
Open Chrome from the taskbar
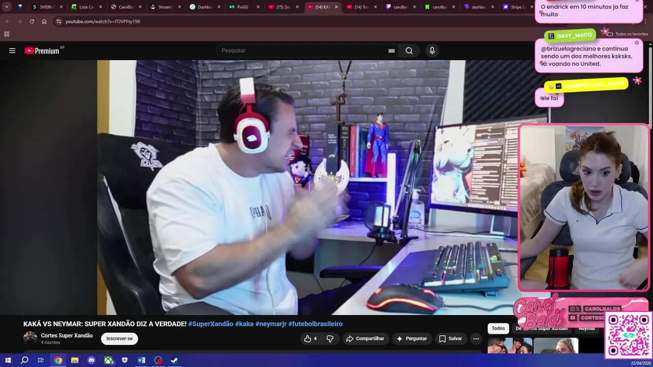[x=58, y=360]
